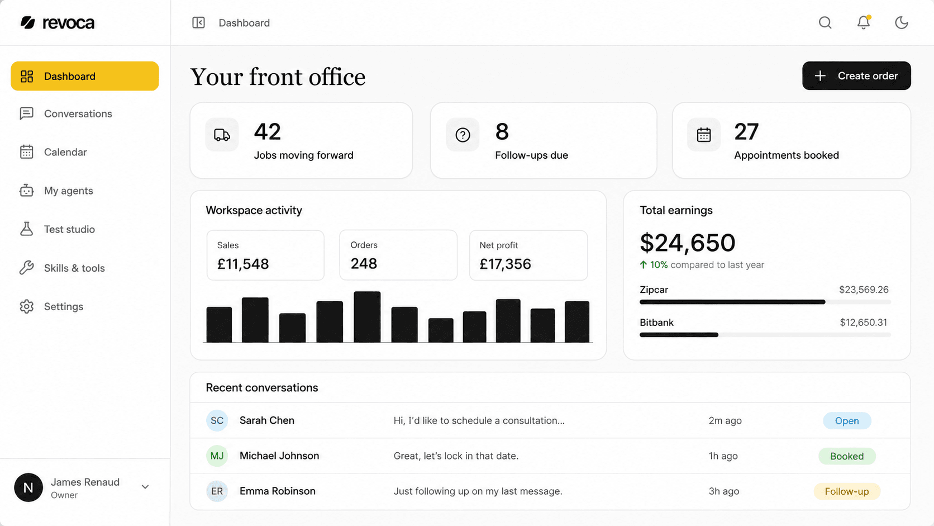
Task: Click the Net profit £17,356 card
Action: coord(528,255)
